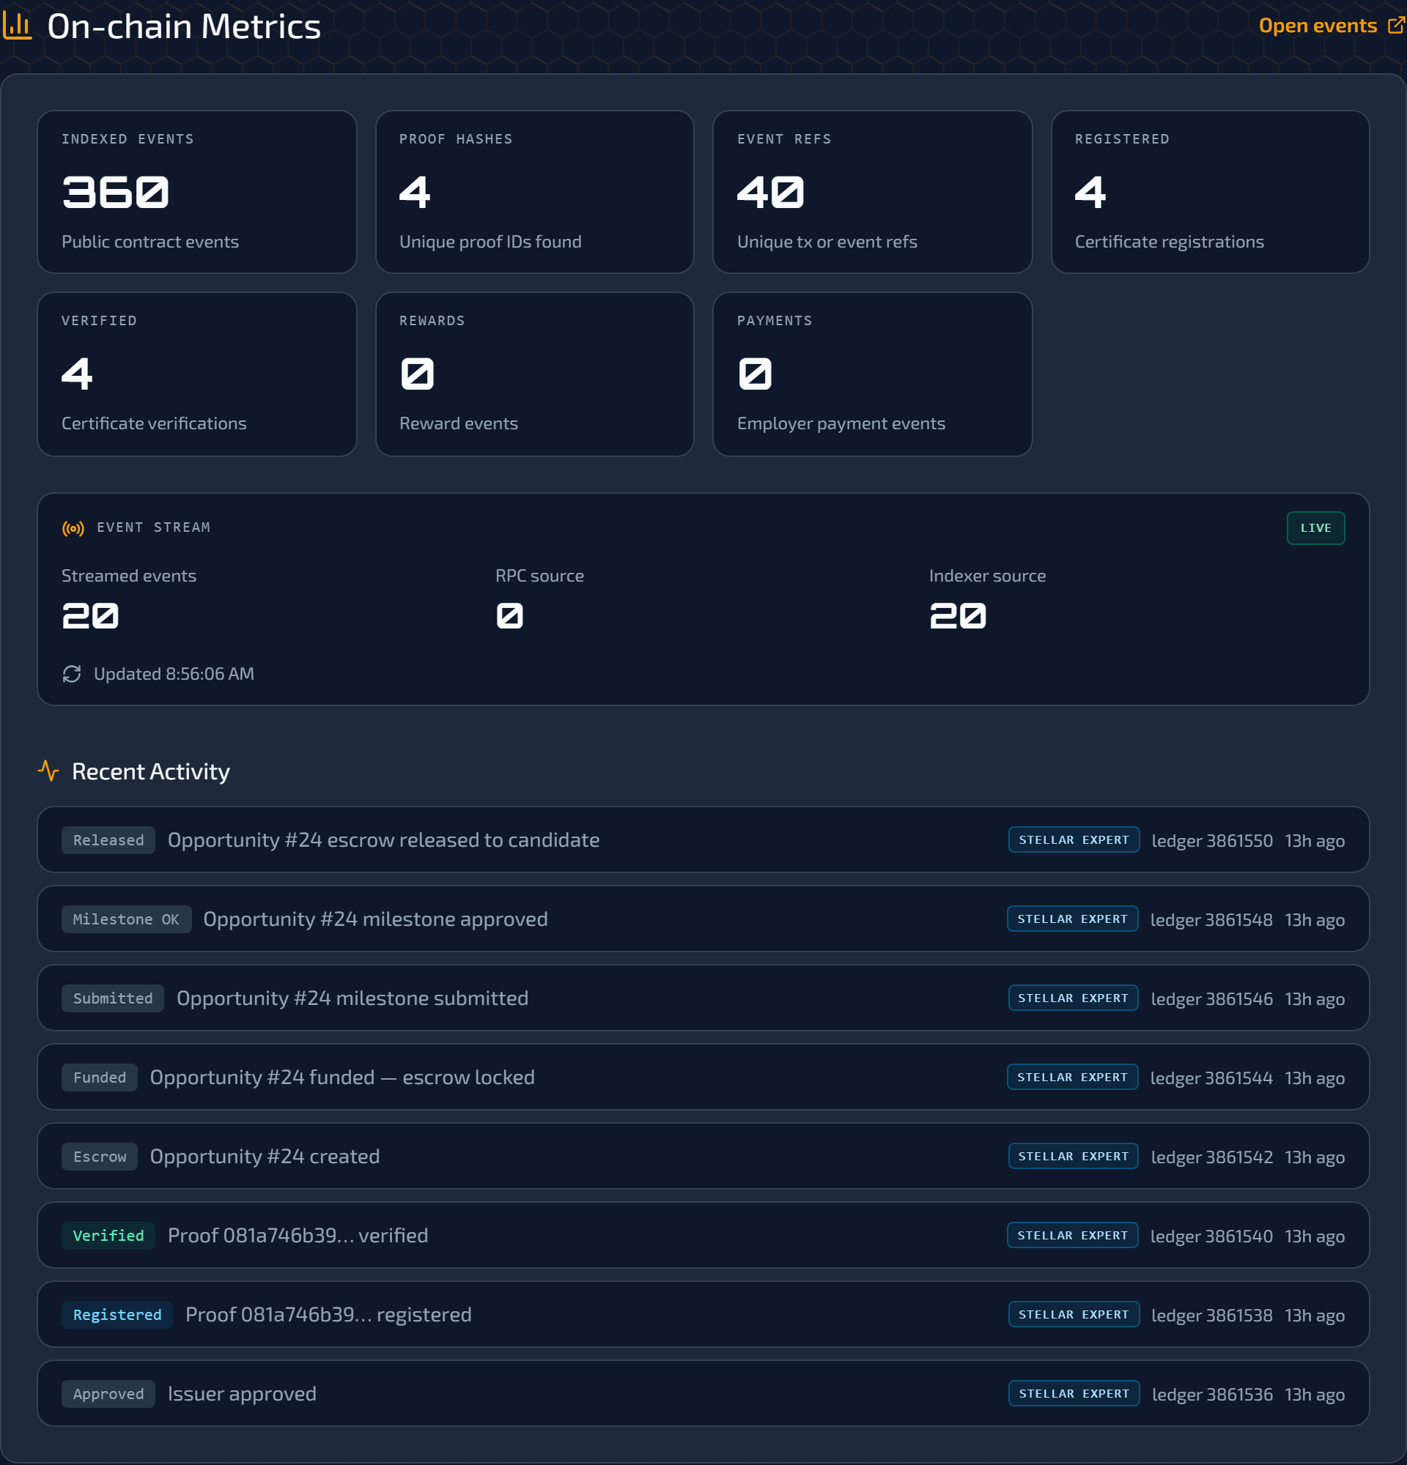Open Stellar Expert for escrow released row
This screenshot has height=1465, width=1407.
[1074, 839]
